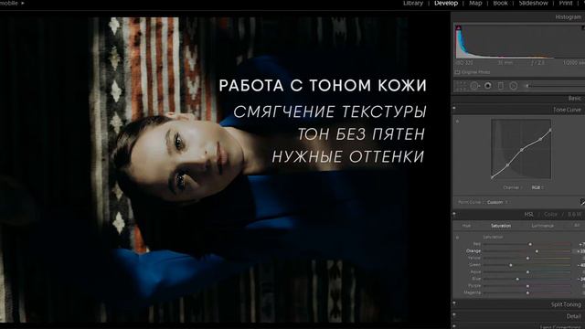Expand the Lens Corrections panel
The image size is (585, 329).
coord(560,327)
